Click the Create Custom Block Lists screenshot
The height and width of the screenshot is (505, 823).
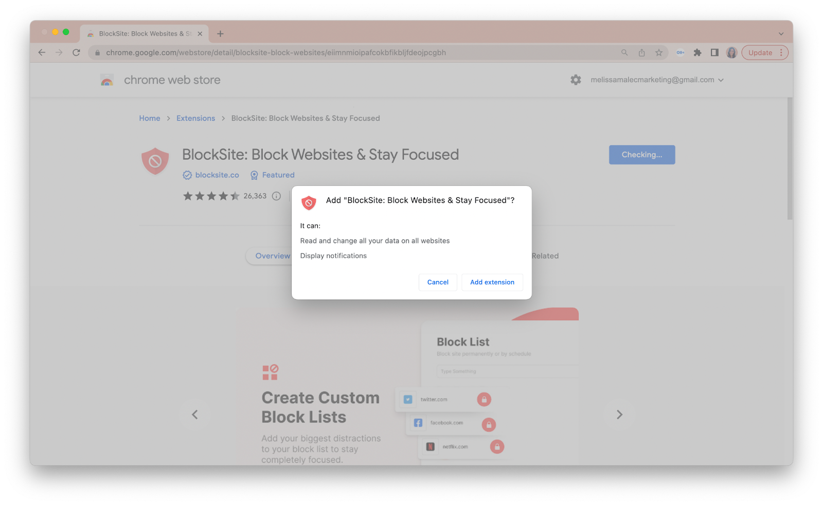tap(407, 387)
